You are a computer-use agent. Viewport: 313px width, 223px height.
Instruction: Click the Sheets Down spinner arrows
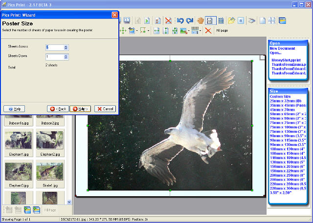(x=66, y=57)
